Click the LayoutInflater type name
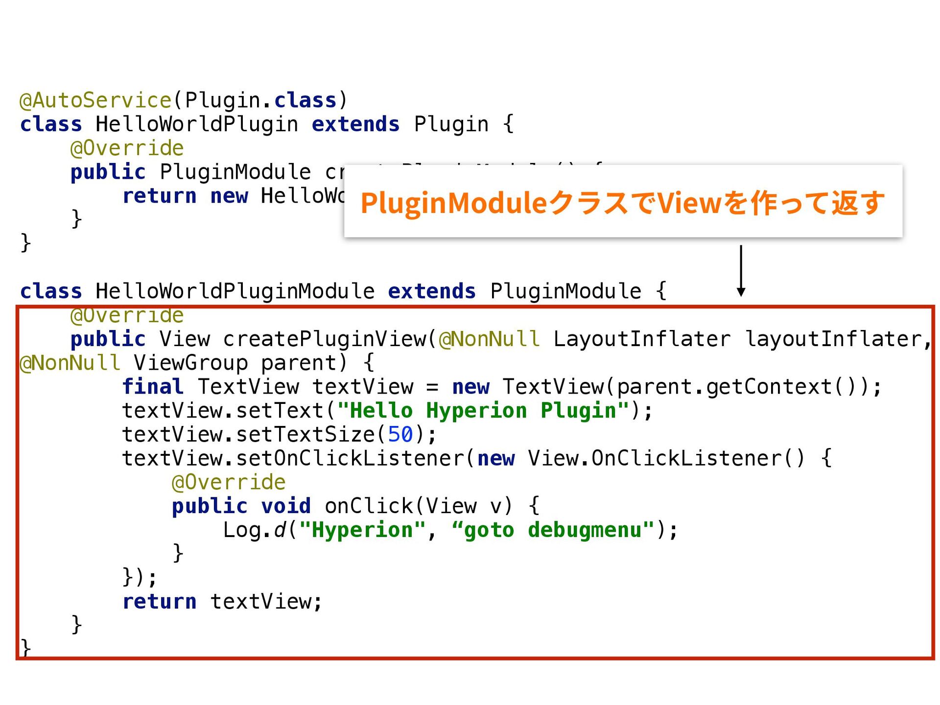 641,339
